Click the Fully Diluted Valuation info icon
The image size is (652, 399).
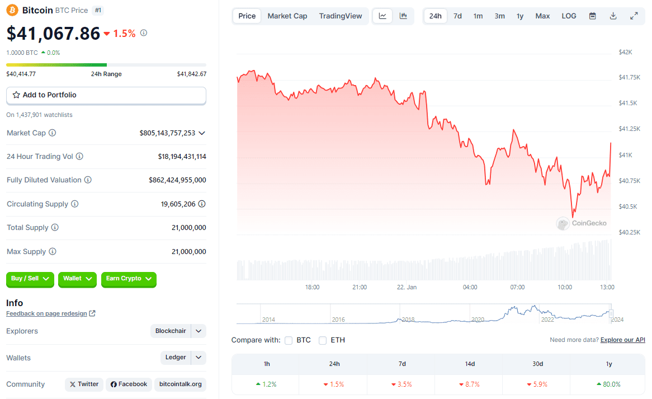[88, 180]
